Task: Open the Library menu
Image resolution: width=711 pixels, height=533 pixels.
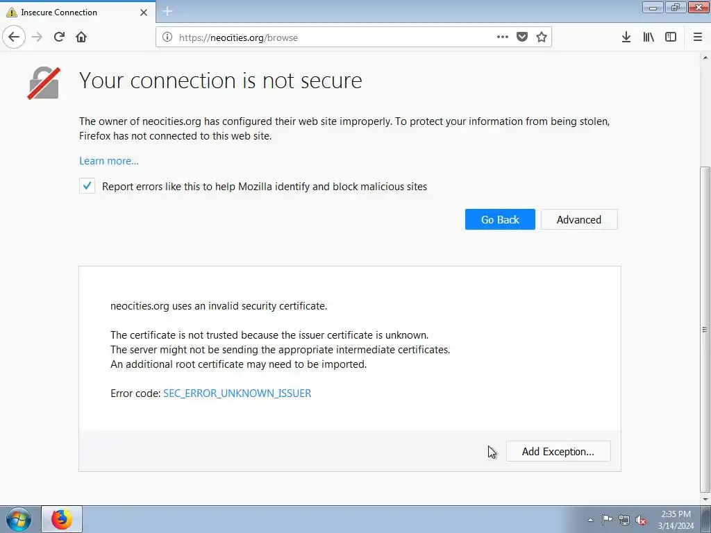Action: (x=649, y=37)
